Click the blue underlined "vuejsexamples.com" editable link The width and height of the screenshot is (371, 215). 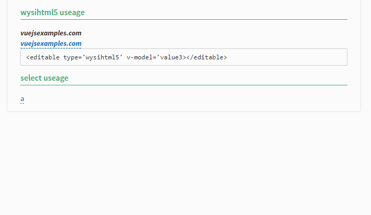pyautogui.click(x=51, y=44)
